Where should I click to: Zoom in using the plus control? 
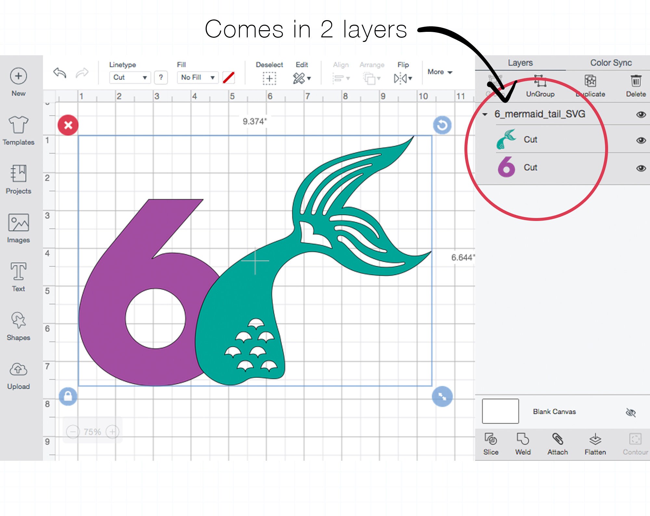(112, 432)
